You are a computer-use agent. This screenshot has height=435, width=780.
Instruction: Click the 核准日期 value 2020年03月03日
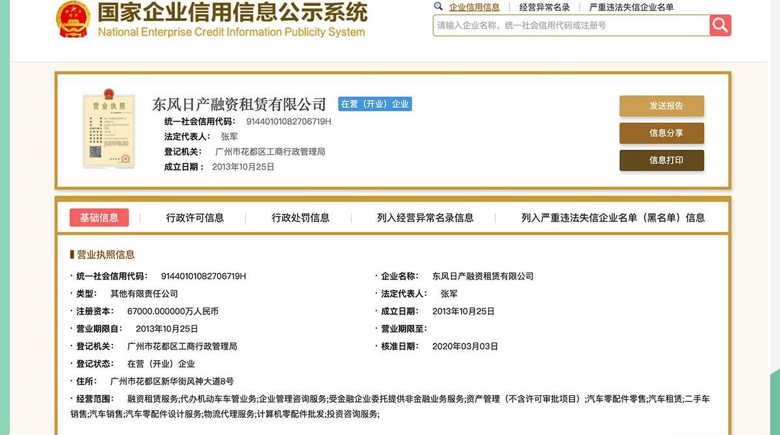coord(465,347)
